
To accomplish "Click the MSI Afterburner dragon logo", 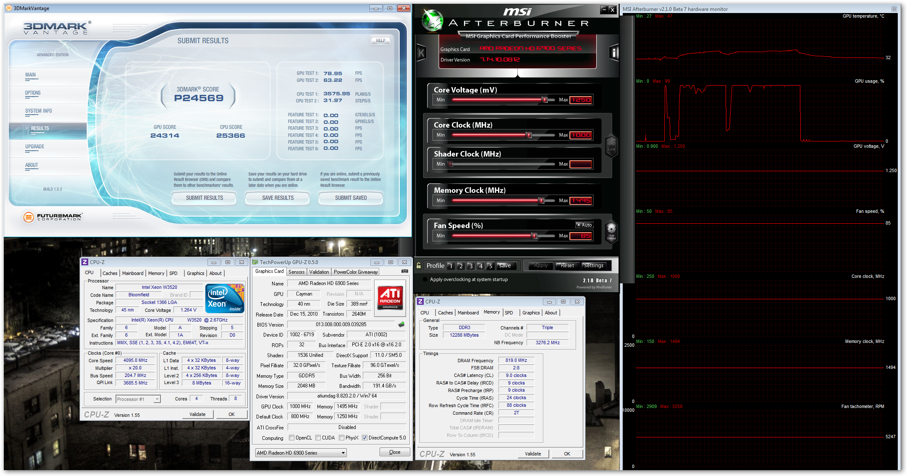I will pyautogui.click(x=432, y=20).
